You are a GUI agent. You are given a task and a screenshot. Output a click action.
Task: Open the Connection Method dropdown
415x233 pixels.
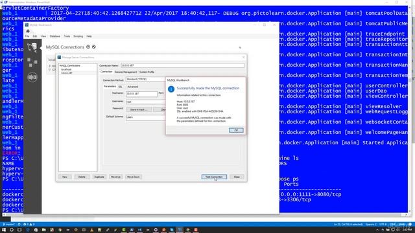[146, 79]
